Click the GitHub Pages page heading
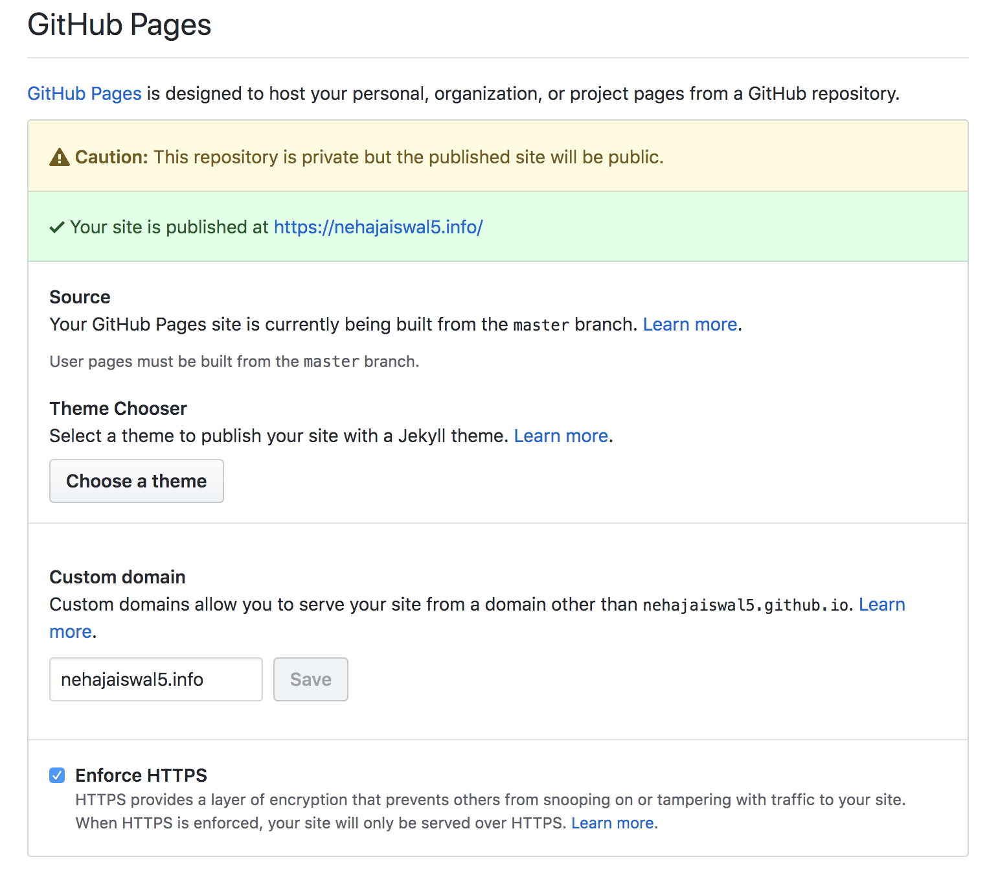Screen dimensions: 987x879 [119, 25]
